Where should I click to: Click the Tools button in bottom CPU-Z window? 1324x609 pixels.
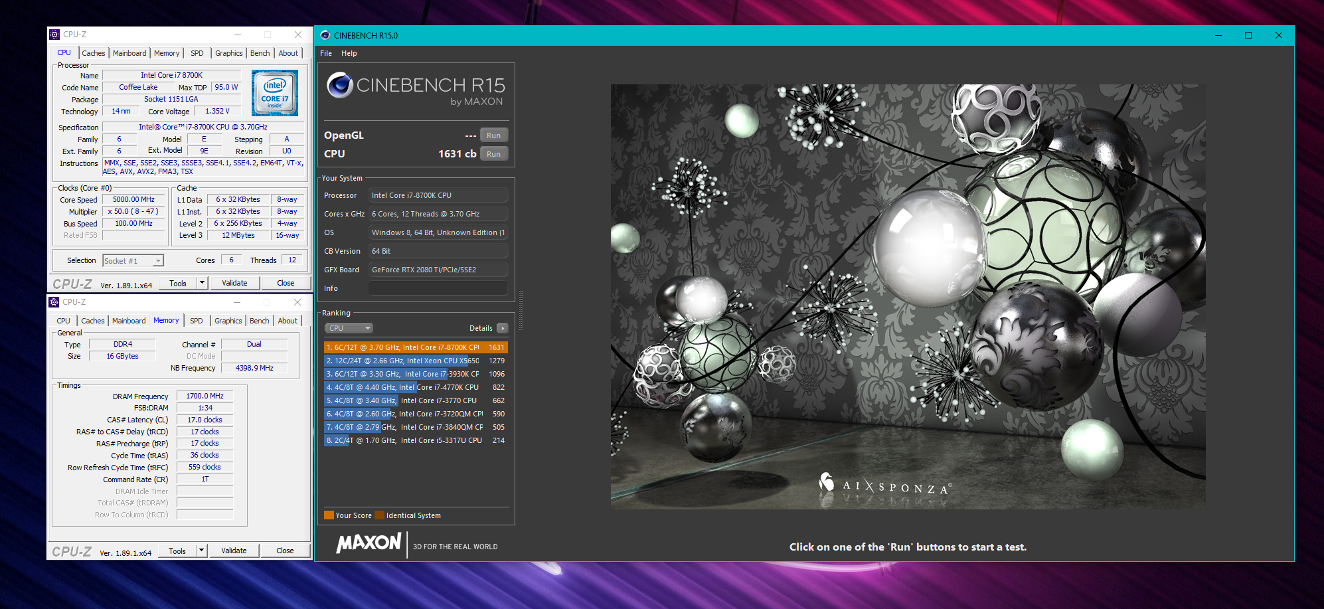[177, 551]
